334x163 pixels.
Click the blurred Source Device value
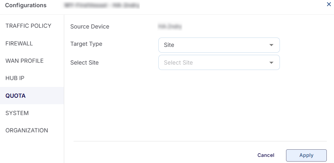[170, 26]
